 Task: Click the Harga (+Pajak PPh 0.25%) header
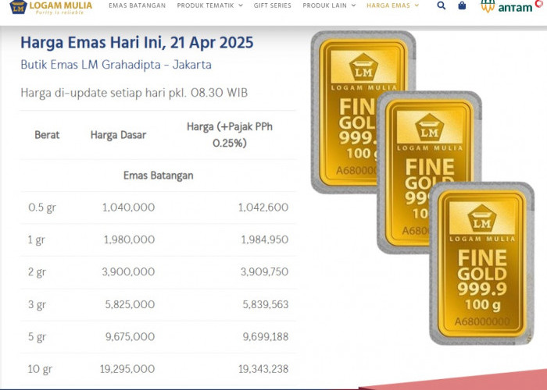230,135
